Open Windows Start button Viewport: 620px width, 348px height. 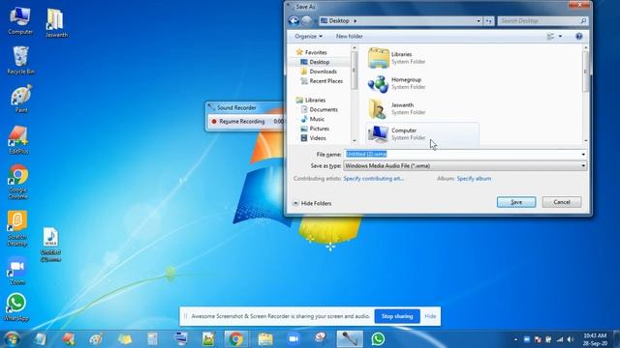12,339
